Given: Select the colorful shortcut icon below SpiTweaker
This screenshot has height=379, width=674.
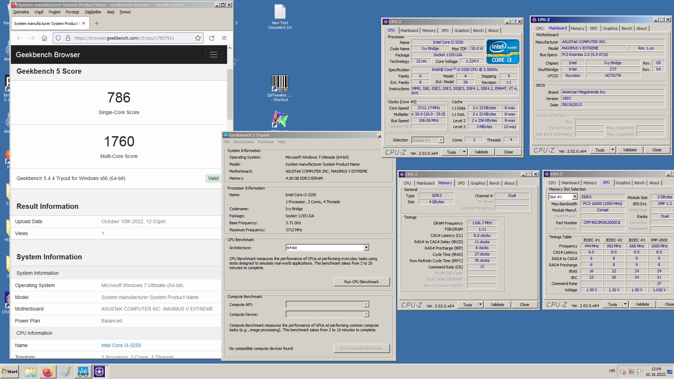Looking at the screenshot, I should pyautogui.click(x=280, y=119).
